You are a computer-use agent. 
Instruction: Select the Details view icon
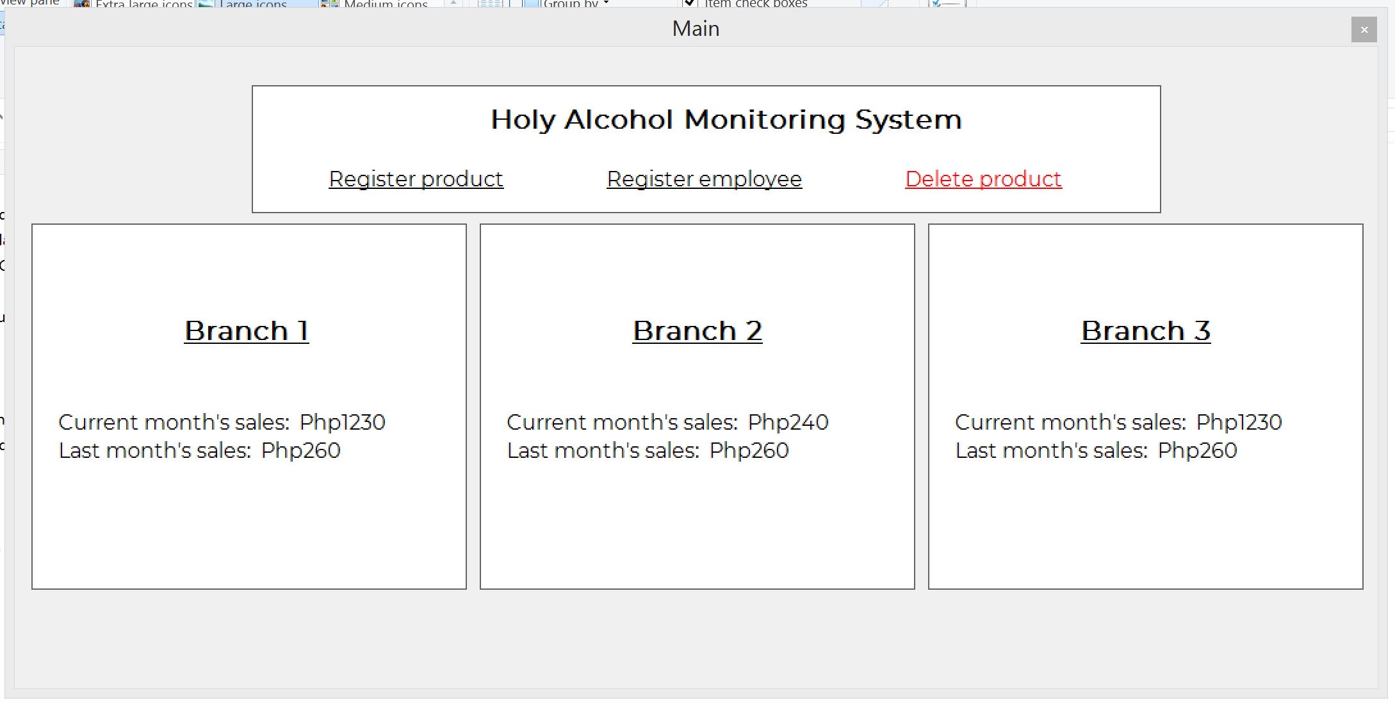point(489,4)
